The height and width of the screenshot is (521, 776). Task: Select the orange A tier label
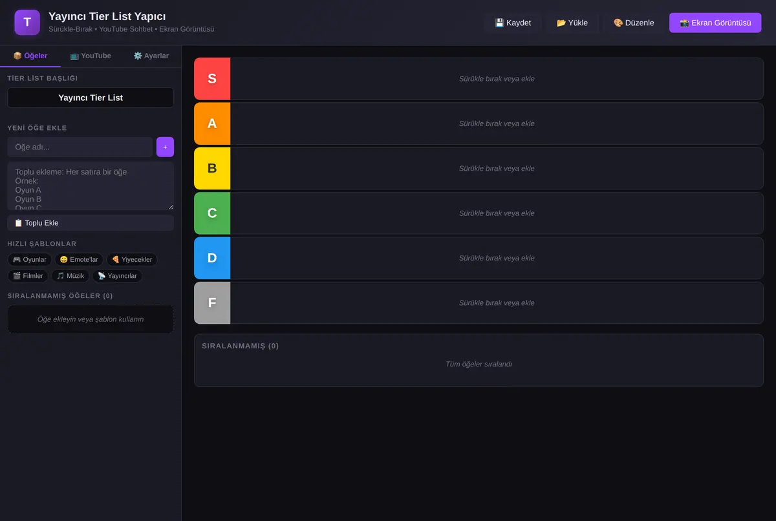coord(212,123)
